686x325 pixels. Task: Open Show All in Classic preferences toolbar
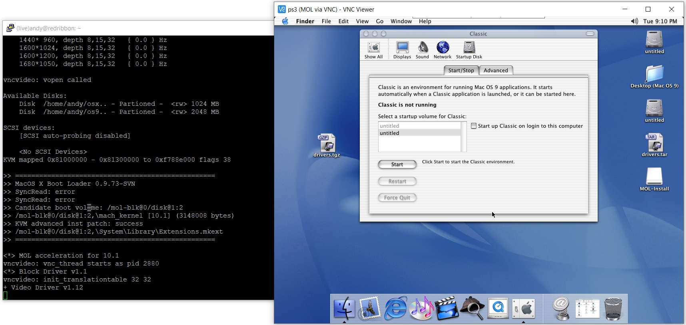pyautogui.click(x=373, y=50)
